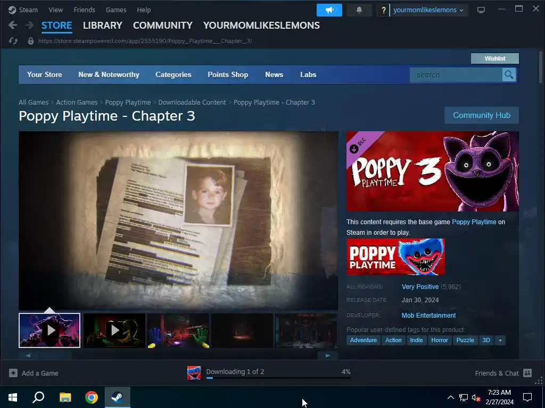This screenshot has width=545, height=408.
Task: Reload the store page
Action: click(x=13, y=41)
